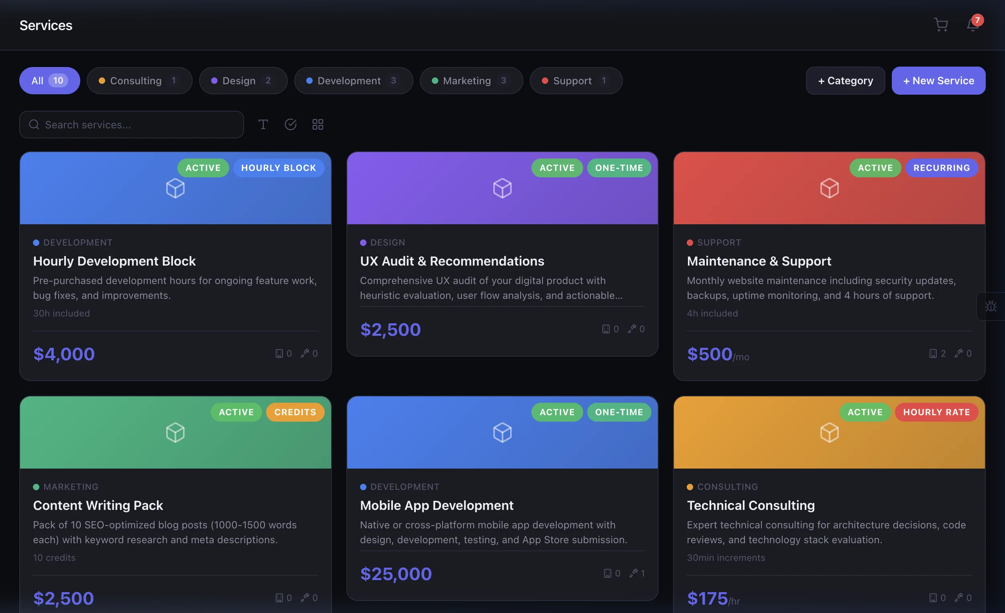
Task: Click the + Category button
Action: pyautogui.click(x=845, y=81)
